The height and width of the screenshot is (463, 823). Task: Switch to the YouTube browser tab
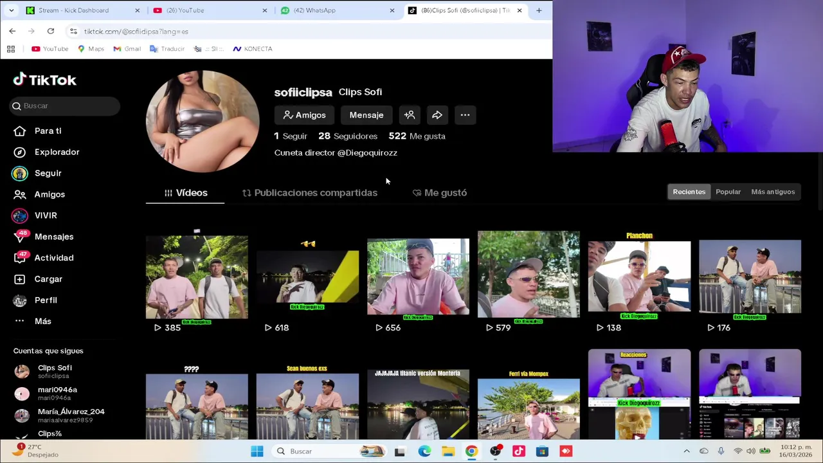209,10
